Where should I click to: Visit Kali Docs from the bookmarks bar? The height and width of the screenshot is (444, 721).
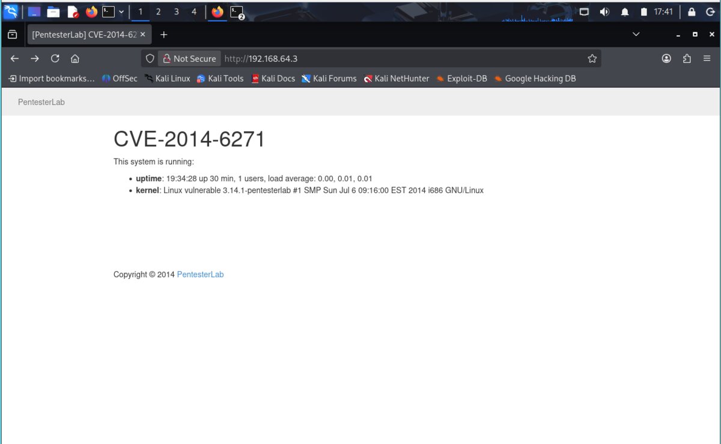click(x=273, y=78)
